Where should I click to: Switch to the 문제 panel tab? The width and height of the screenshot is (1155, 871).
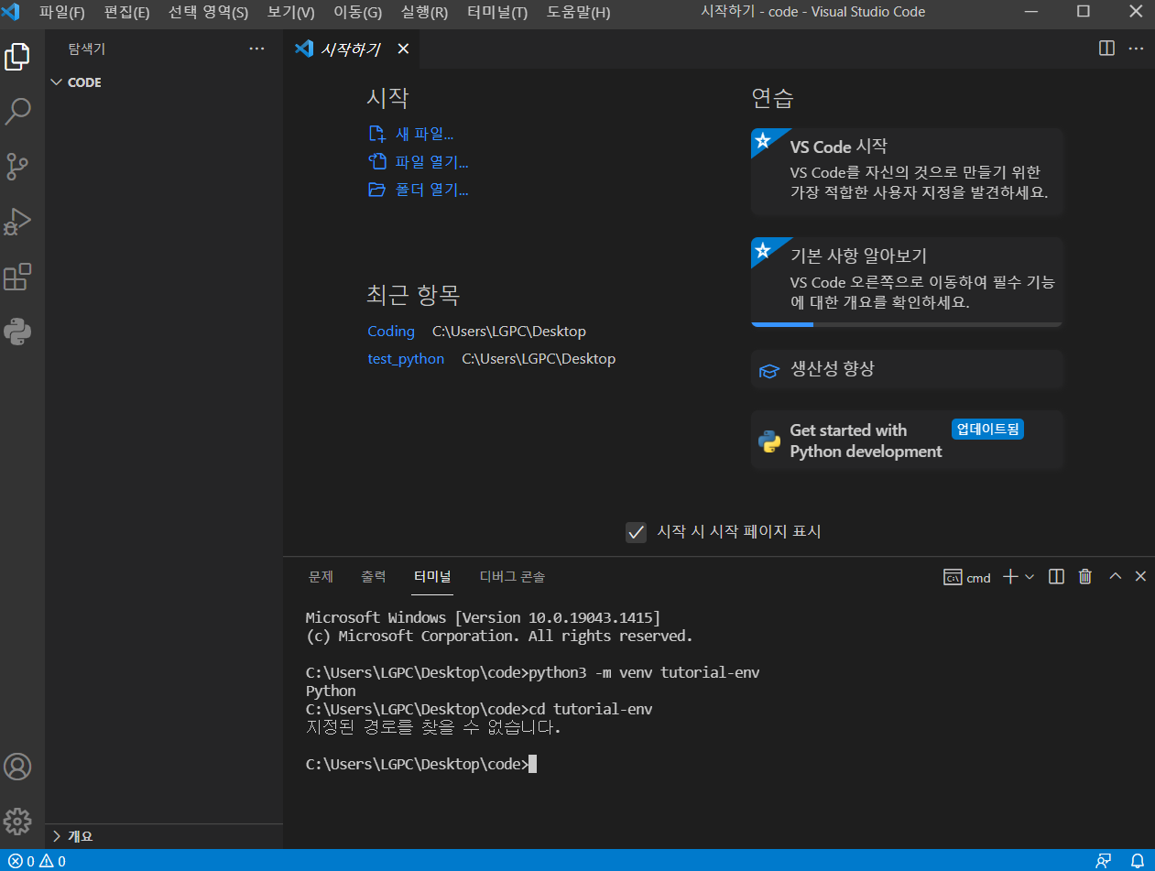click(x=321, y=577)
